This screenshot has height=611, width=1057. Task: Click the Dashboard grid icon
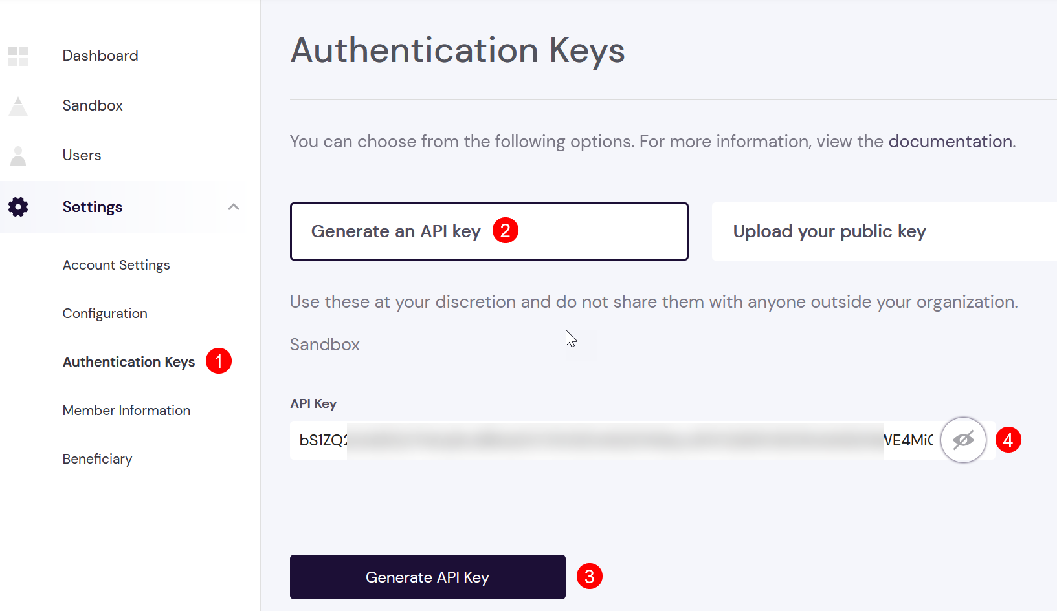[x=18, y=56]
